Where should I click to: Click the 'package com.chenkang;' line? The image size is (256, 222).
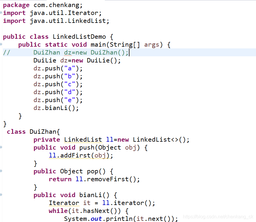43,5
